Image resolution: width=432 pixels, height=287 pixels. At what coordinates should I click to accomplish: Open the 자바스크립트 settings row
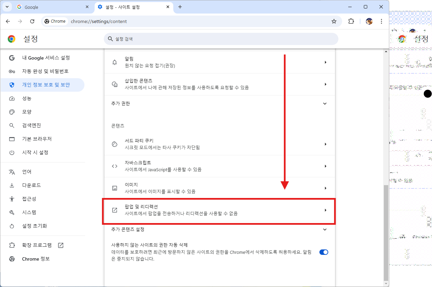point(219,166)
